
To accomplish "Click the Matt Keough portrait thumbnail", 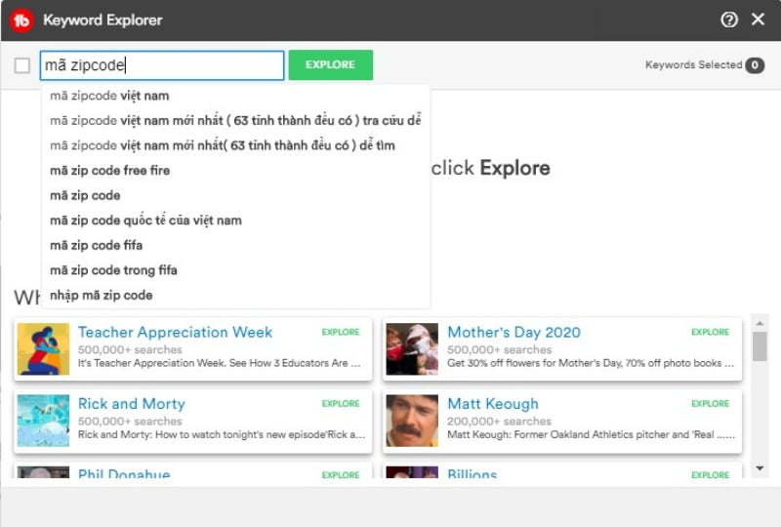I will click(412, 421).
